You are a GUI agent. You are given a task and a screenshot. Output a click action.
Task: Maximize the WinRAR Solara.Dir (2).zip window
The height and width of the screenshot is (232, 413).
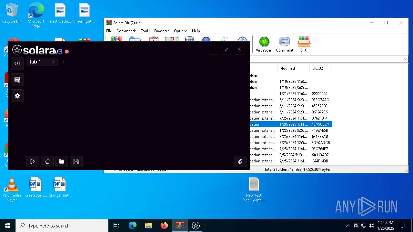coord(386,23)
